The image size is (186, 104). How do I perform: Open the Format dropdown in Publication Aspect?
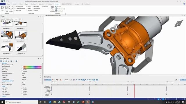point(41,83)
